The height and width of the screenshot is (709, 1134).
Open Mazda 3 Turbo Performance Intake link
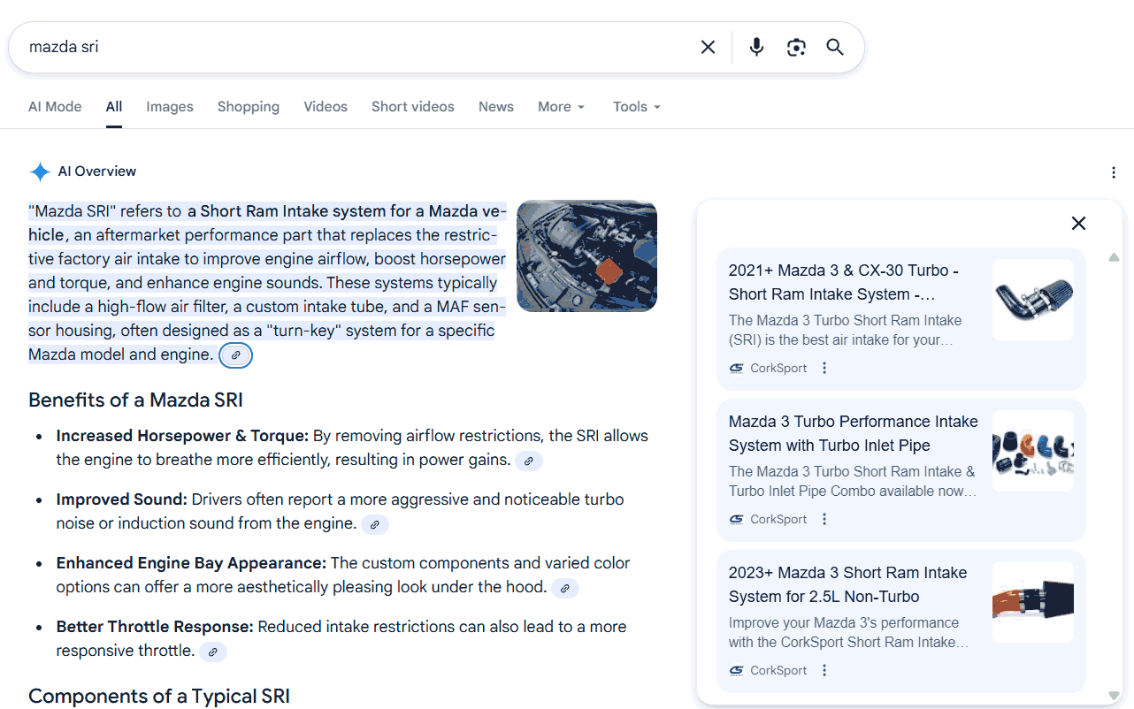853,433
